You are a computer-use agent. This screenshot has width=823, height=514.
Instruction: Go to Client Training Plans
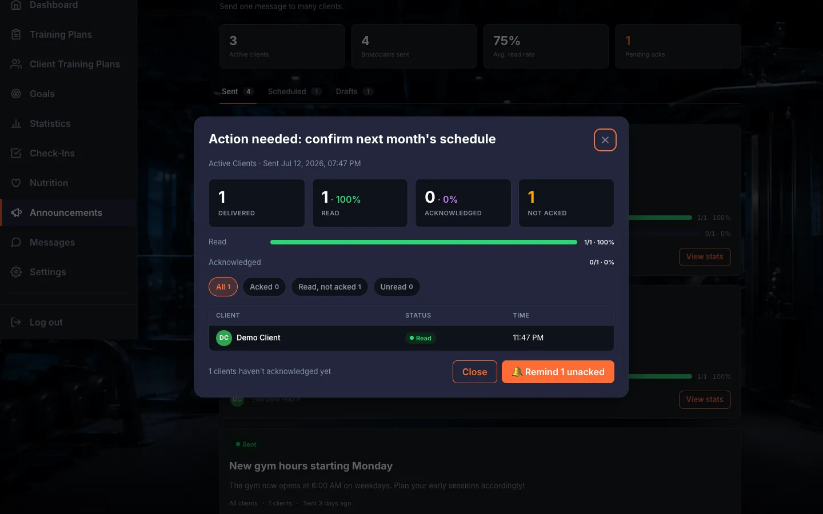coord(69,64)
